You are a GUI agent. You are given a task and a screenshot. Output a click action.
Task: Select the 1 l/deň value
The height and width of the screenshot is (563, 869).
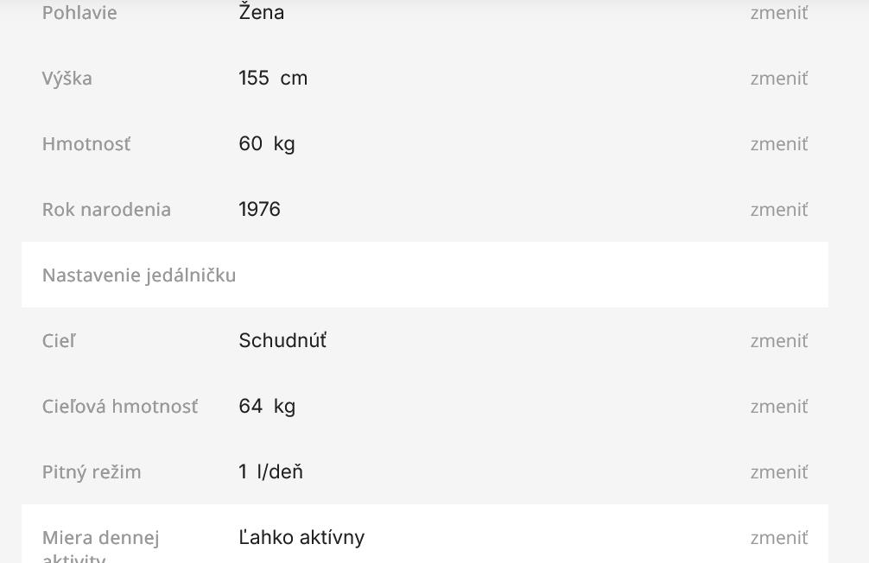pyautogui.click(x=270, y=472)
